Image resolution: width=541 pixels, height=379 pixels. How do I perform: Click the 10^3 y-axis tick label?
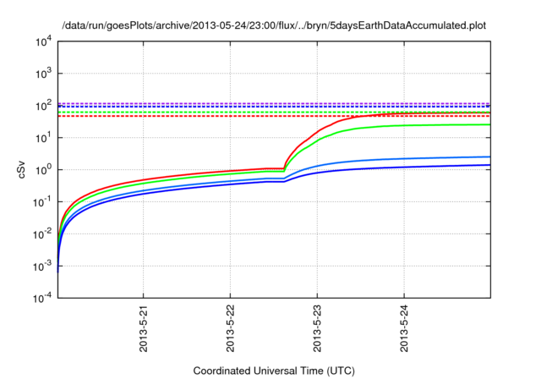(43, 74)
